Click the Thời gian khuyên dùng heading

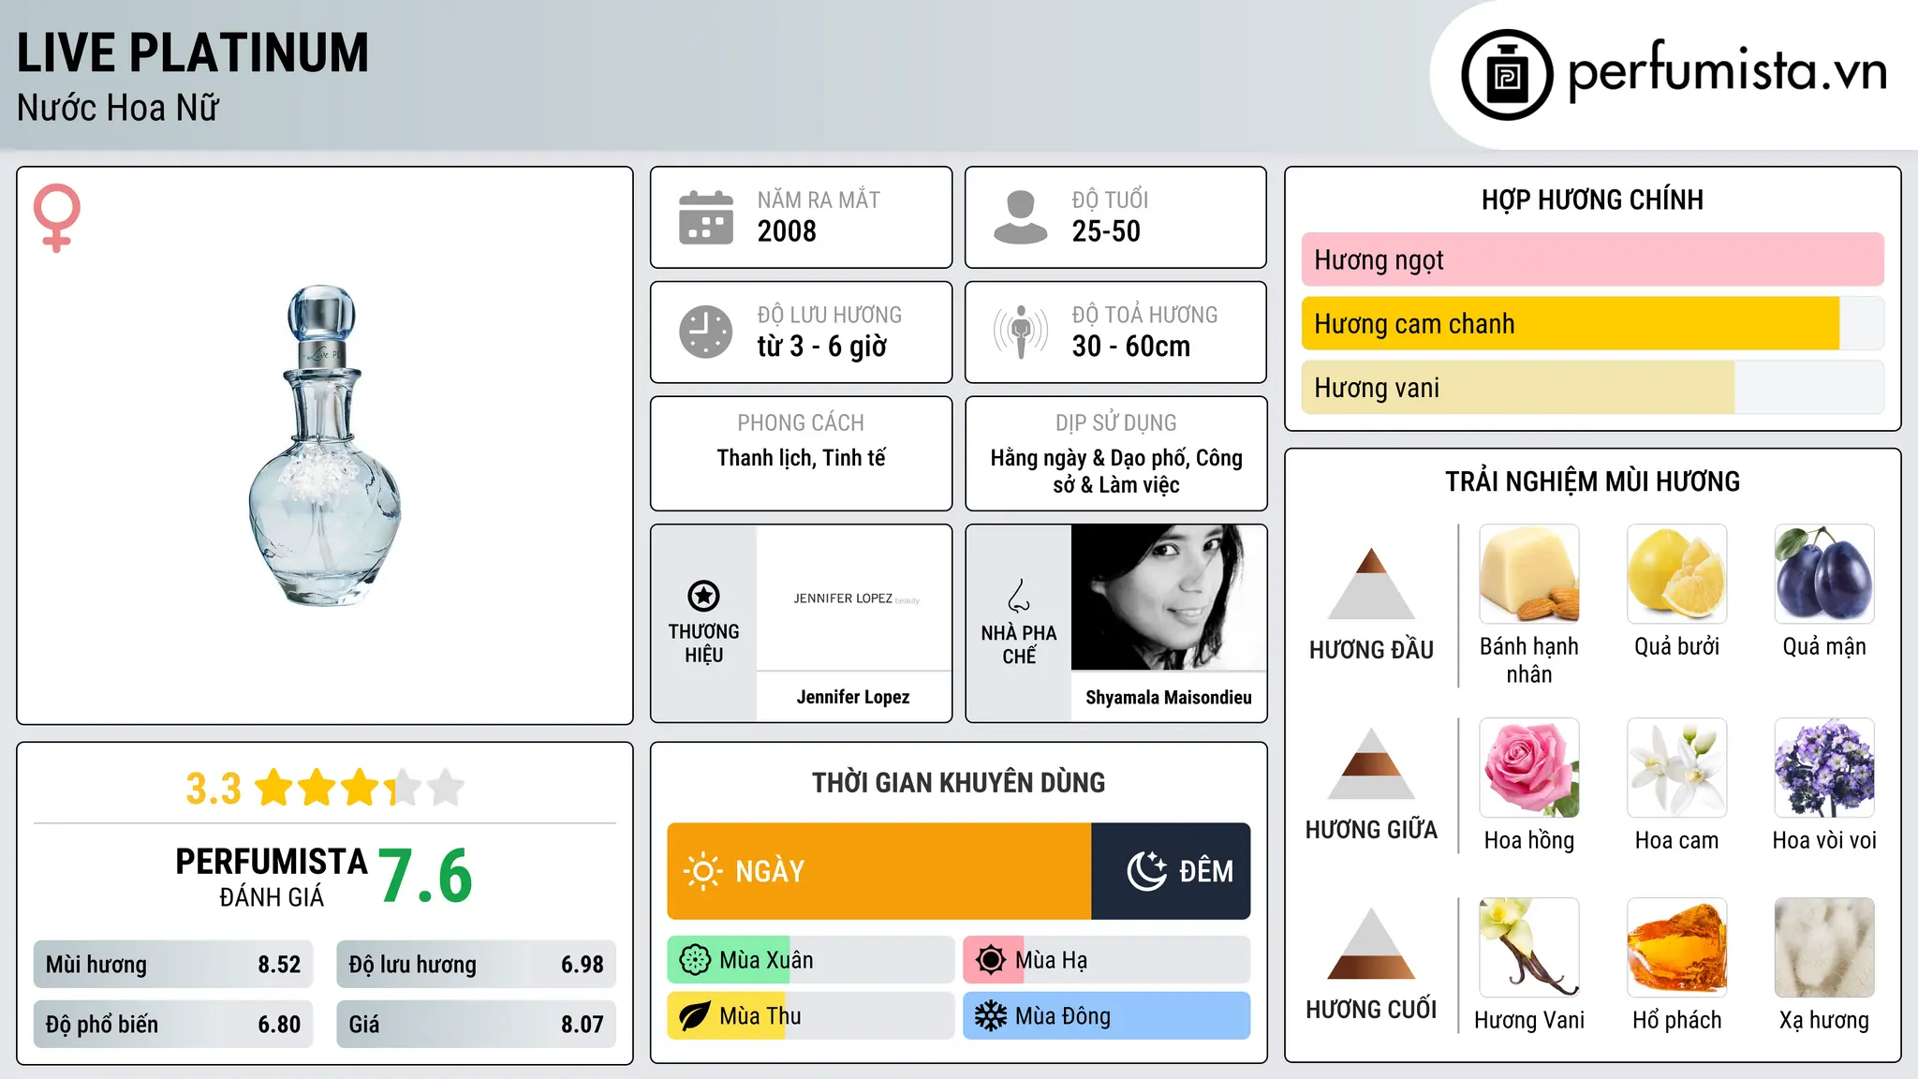click(x=958, y=782)
